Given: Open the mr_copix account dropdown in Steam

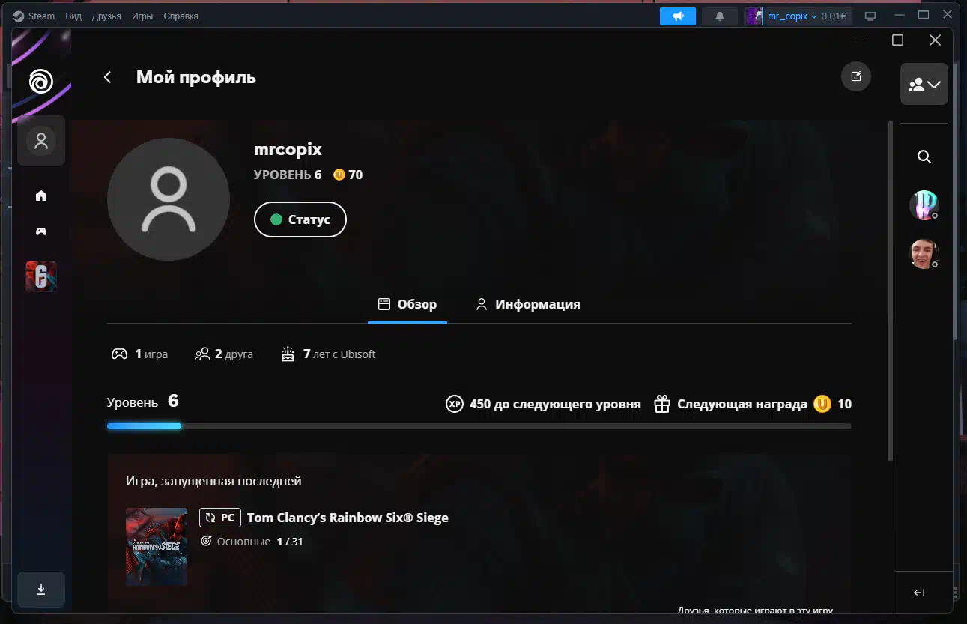Looking at the screenshot, I should point(795,16).
